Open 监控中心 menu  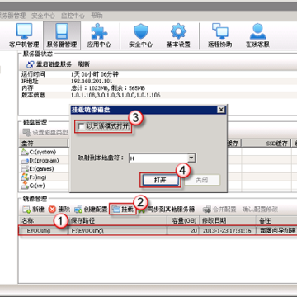click(x=73, y=16)
